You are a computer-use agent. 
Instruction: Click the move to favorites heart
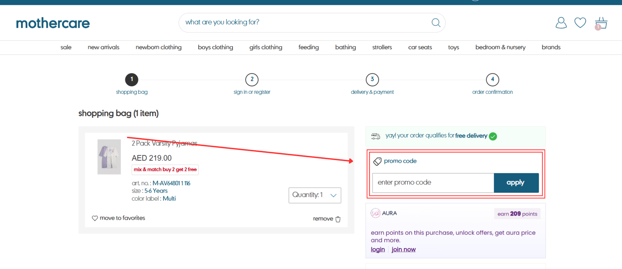coord(95,218)
